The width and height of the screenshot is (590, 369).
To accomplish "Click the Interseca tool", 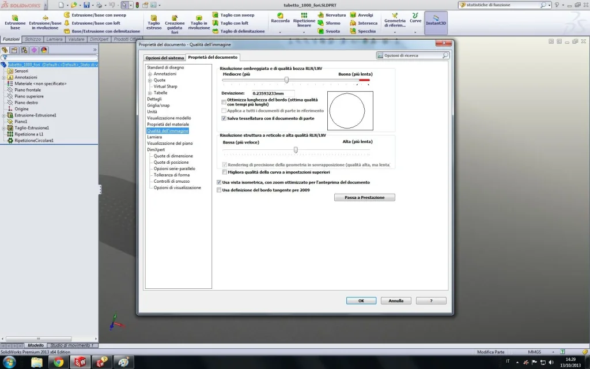I will click(x=364, y=23).
